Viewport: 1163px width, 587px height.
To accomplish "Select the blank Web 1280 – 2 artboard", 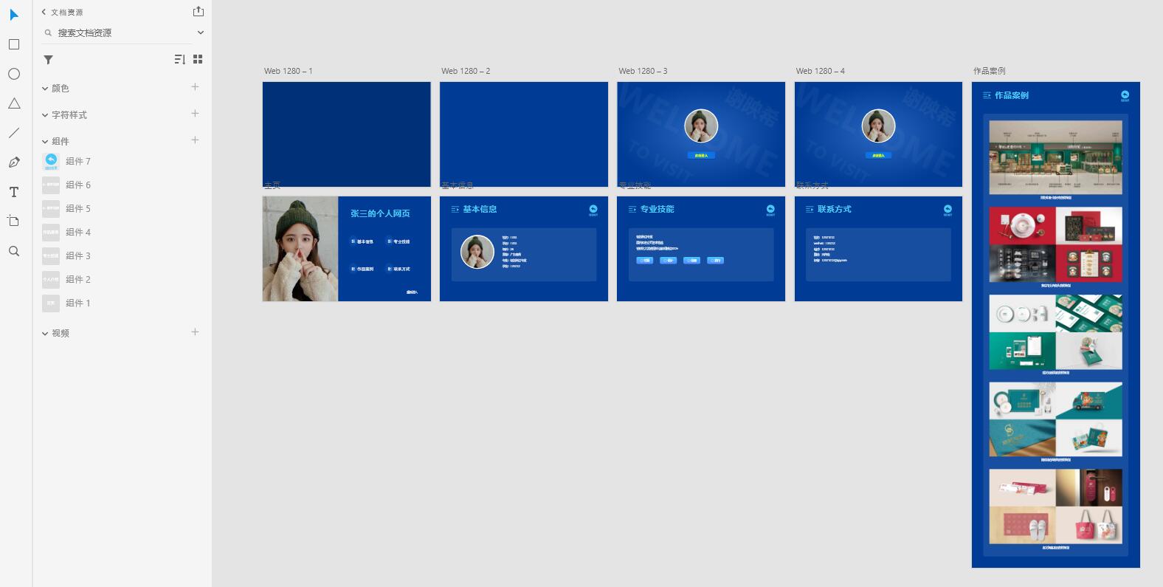I will [x=524, y=134].
